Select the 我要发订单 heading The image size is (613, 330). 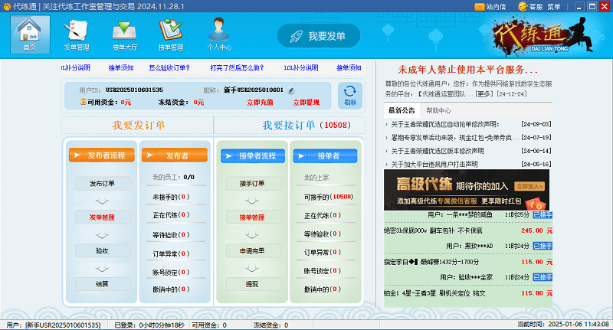click(139, 125)
